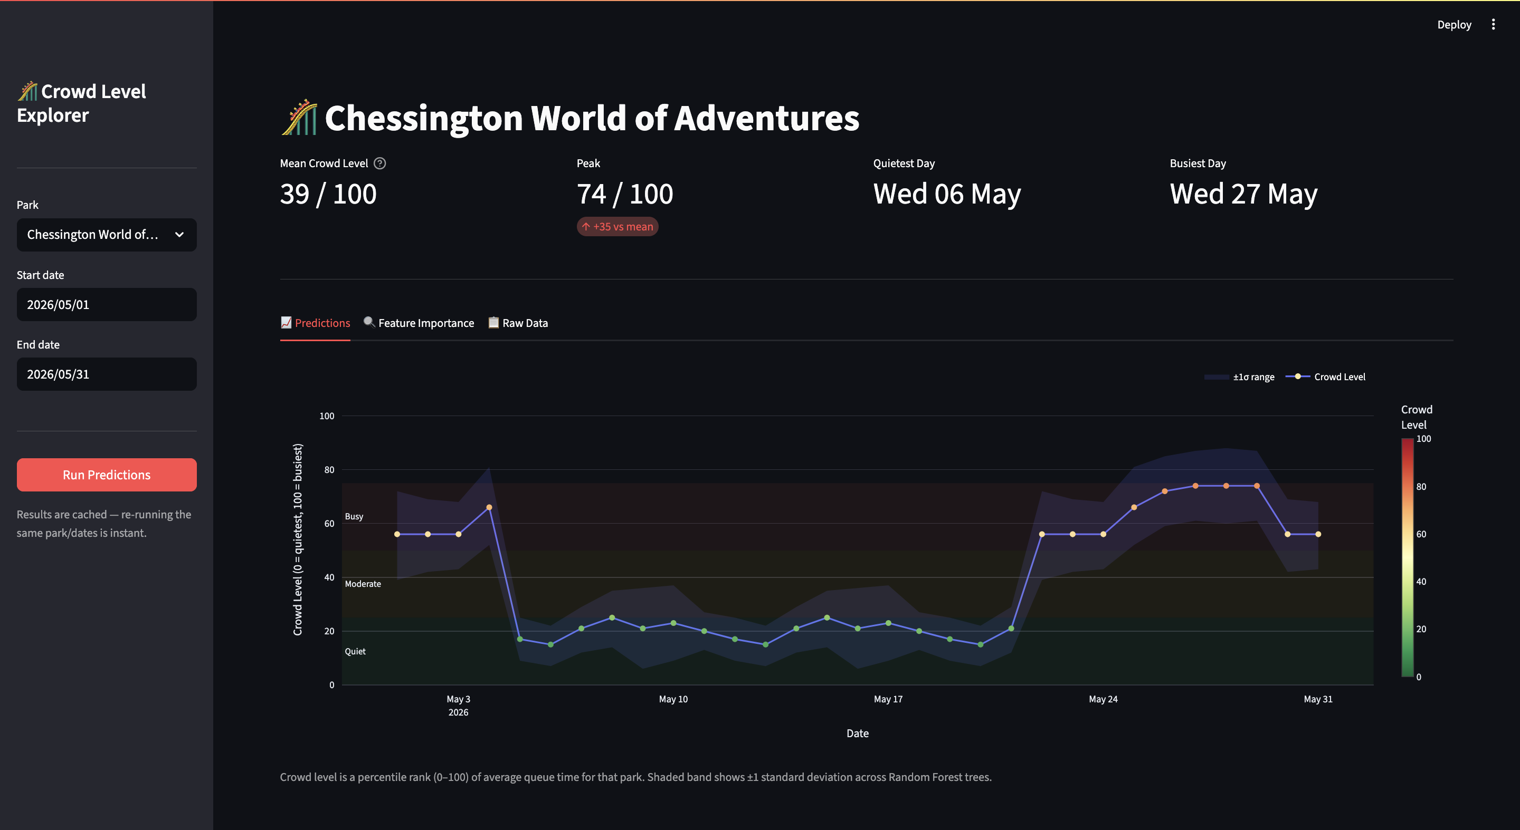This screenshot has width=1520, height=830.
Task: Toggle the Crowd Level legend entry
Action: (x=1325, y=377)
